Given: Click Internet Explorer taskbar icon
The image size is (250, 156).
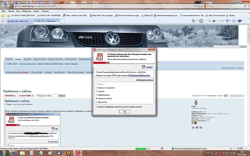Looking at the screenshot, I should (13, 153).
